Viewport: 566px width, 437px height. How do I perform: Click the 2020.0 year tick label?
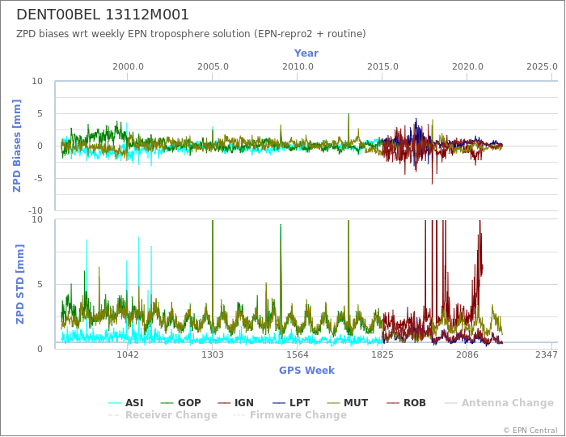tap(467, 67)
